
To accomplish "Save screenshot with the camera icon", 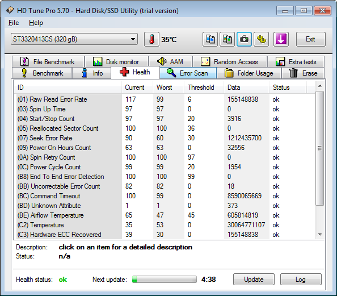I will 244,39.
